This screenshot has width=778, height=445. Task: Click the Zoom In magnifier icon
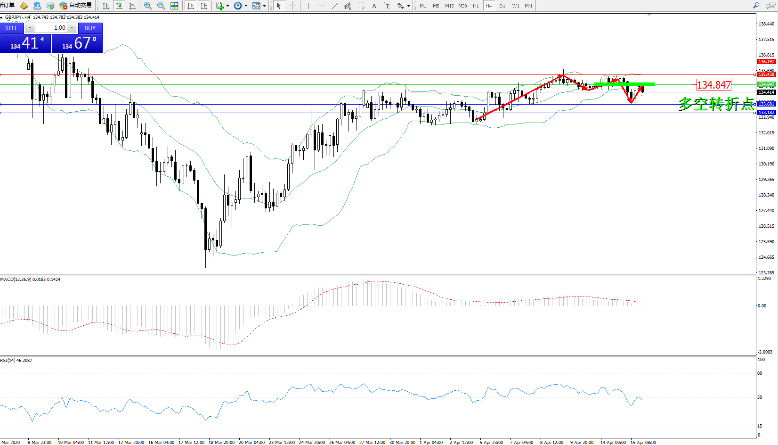148,6
